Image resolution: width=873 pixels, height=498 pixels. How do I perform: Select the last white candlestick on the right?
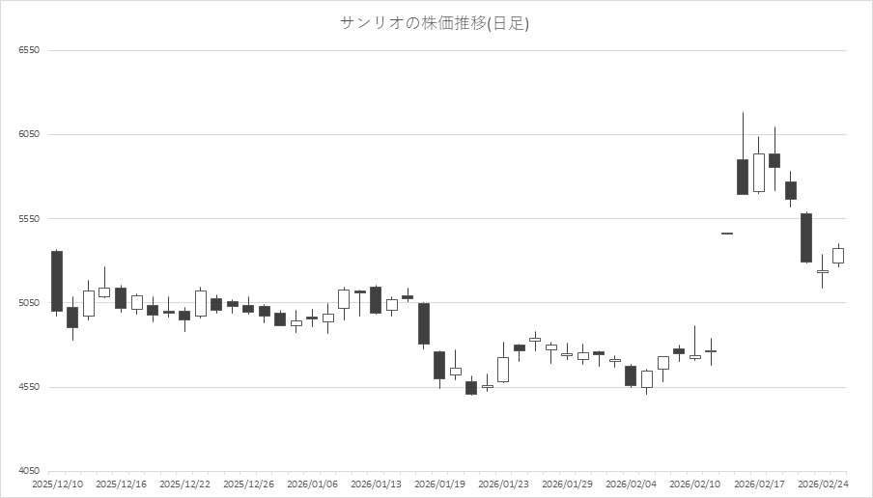click(x=838, y=256)
